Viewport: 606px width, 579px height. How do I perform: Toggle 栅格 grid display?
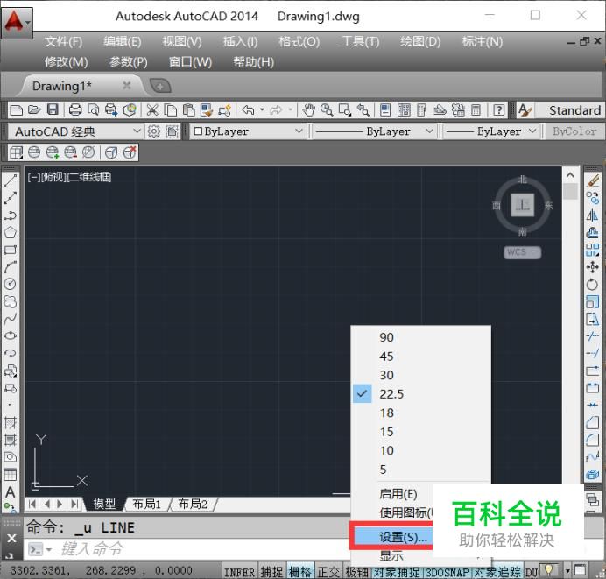[x=299, y=572]
